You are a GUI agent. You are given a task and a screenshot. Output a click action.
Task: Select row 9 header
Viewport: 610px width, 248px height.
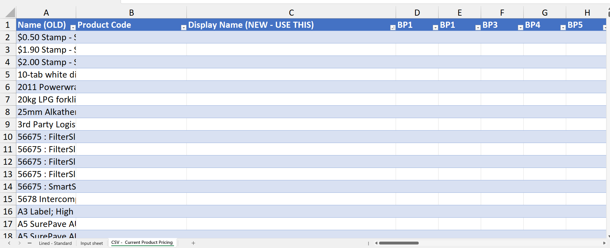point(8,124)
